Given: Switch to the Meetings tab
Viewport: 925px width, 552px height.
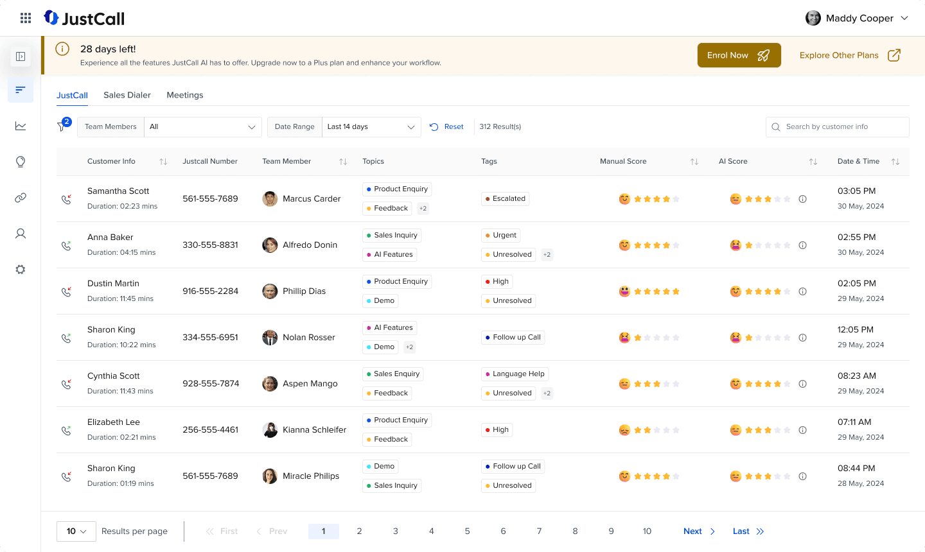Looking at the screenshot, I should [185, 95].
